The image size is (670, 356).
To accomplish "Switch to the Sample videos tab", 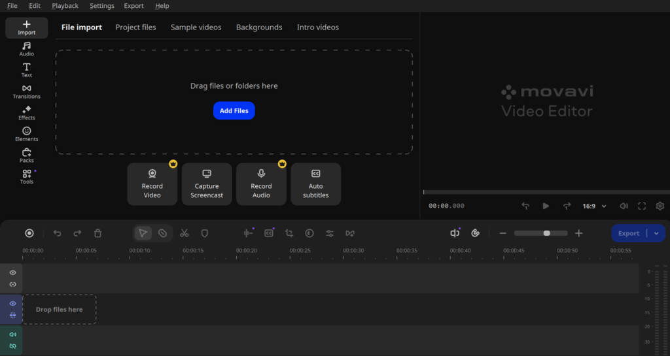I will click(x=196, y=27).
